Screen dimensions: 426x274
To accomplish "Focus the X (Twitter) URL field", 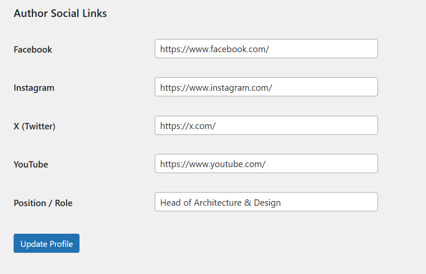I will (266, 125).
